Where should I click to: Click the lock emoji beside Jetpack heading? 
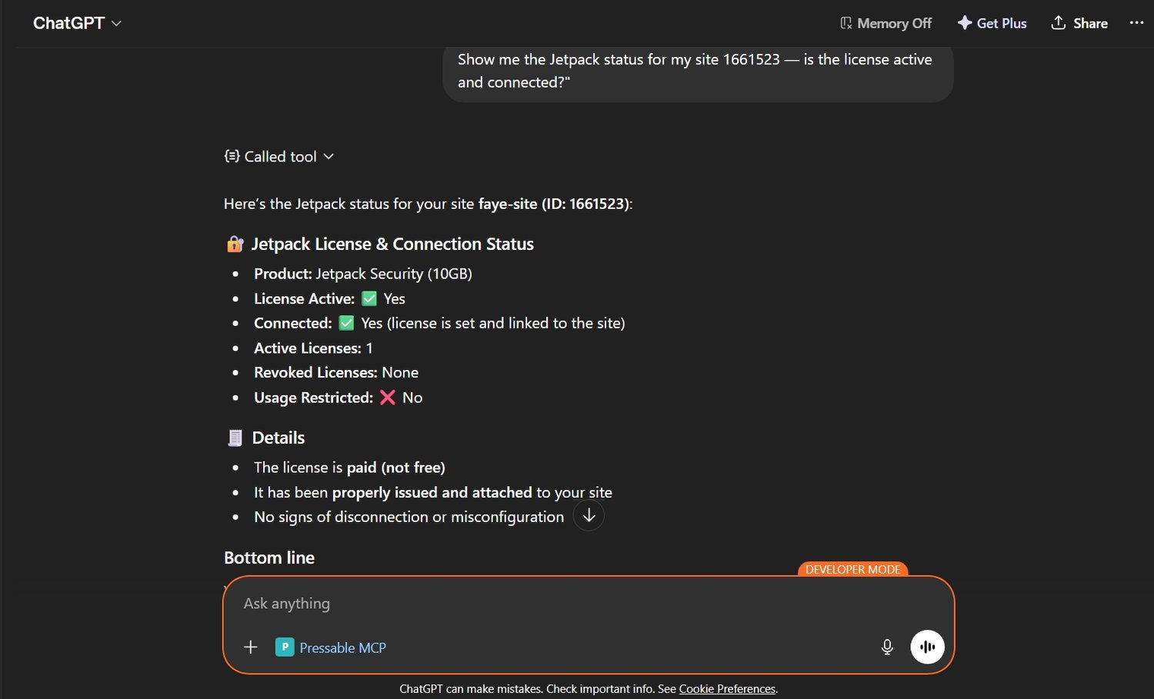tap(235, 244)
